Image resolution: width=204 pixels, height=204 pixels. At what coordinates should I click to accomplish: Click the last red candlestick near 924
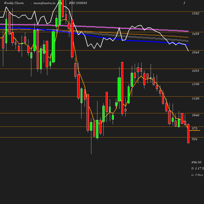(x=188, y=133)
